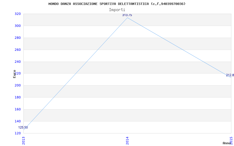Click the 212.8 data point label
The height and width of the screenshot is (146, 234).
[230, 75]
